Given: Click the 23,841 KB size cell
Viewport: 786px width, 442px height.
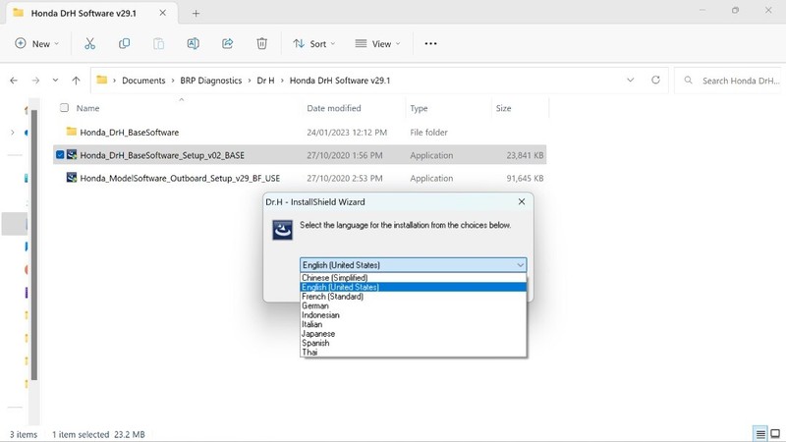Looking at the screenshot, I should (x=525, y=155).
